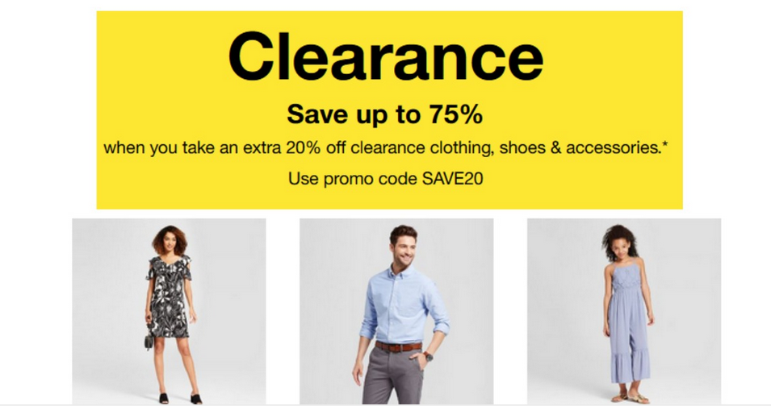Click the "Use promo code SAVE20" text
Screen dimensions: 771x406
386,179
